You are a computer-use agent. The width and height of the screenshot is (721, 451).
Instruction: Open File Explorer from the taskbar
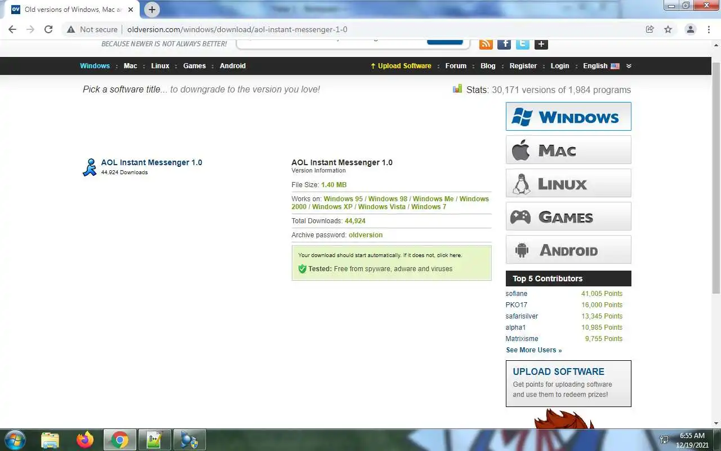click(x=50, y=440)
